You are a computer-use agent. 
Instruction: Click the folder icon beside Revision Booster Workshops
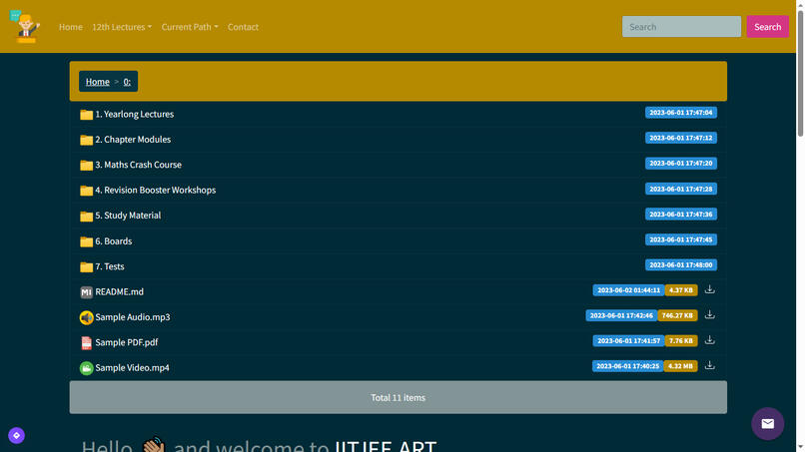tap(86, 191)
